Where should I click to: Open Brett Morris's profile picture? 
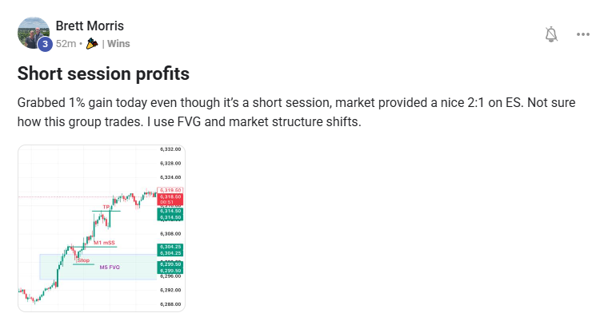(33, 33)
